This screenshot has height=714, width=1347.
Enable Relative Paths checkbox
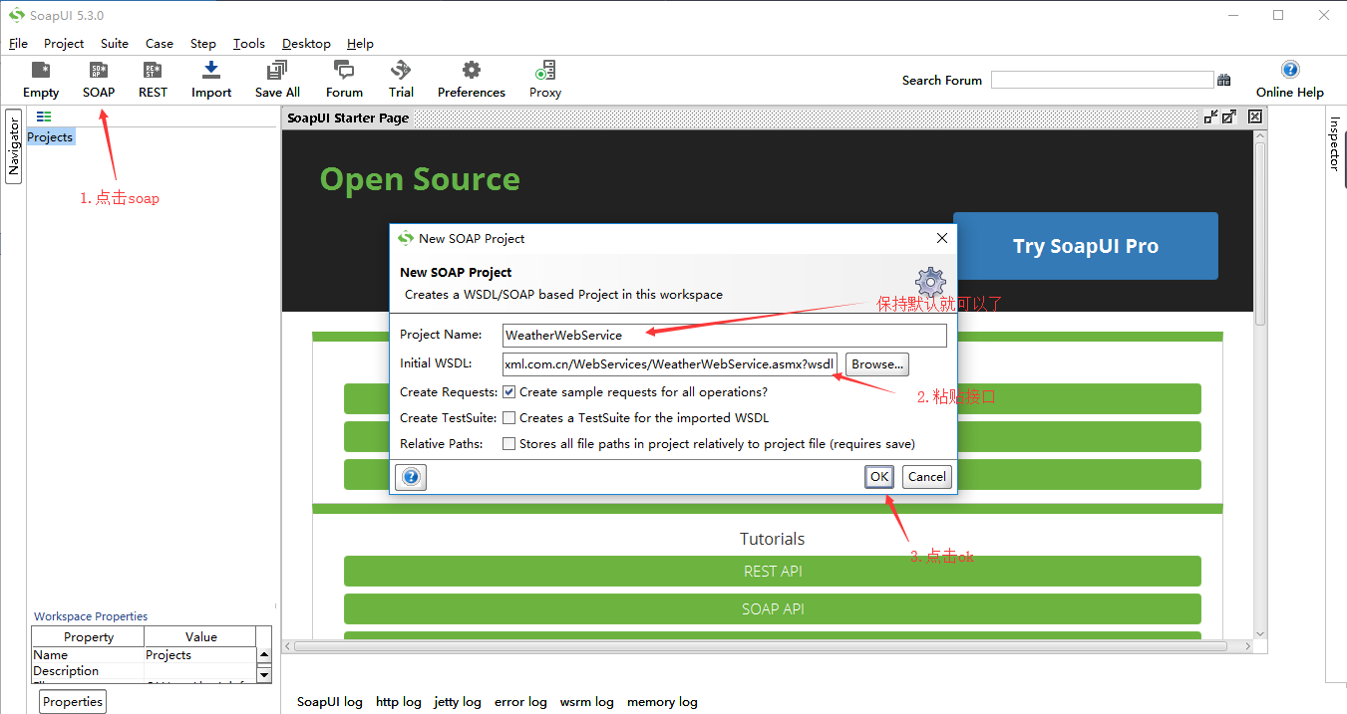coord(509,444)
